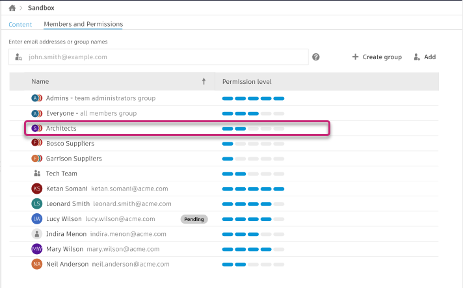This screenshot has height=288, width=463.
Task: Click Mary Wilson's MW avatar
Action: tap(36, 249)
